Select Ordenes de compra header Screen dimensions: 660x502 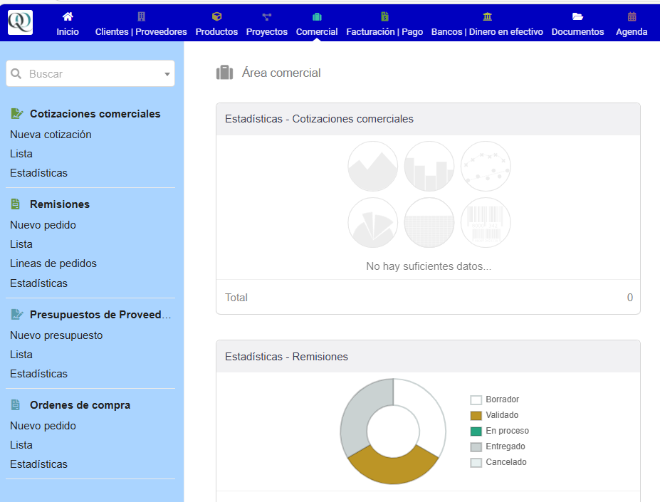pos(80,405)
